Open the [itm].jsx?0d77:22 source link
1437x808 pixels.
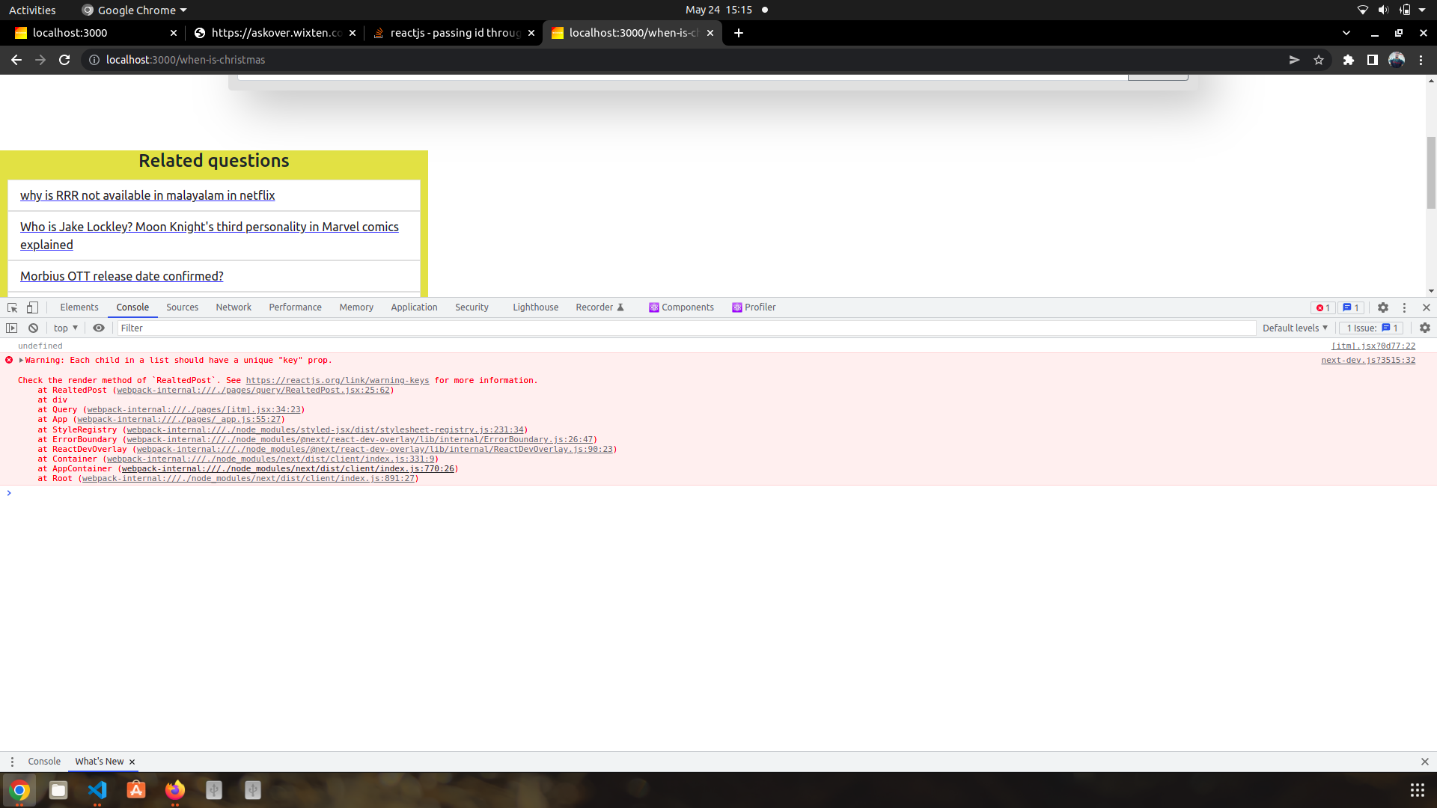tap(1373, 346)
